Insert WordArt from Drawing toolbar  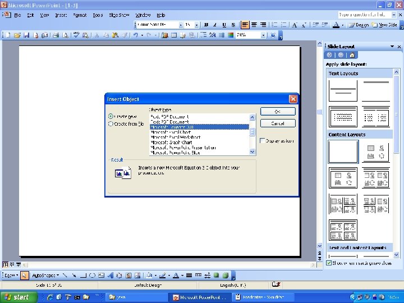tap(111, 276)
